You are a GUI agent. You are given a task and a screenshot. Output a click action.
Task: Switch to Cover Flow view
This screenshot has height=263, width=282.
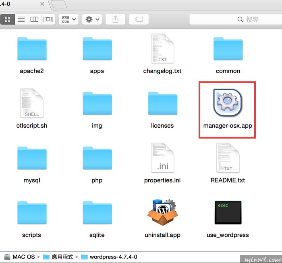[x=48, y=19]
